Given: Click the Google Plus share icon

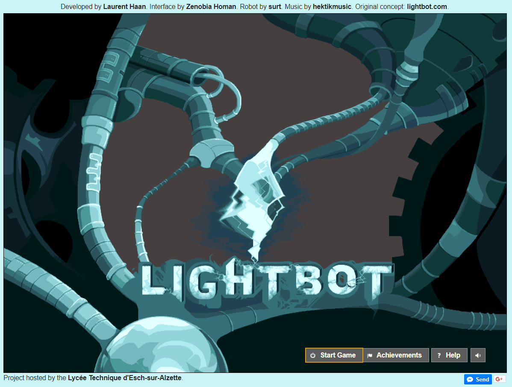Looking at the screenshot, I should pos(499,379).
